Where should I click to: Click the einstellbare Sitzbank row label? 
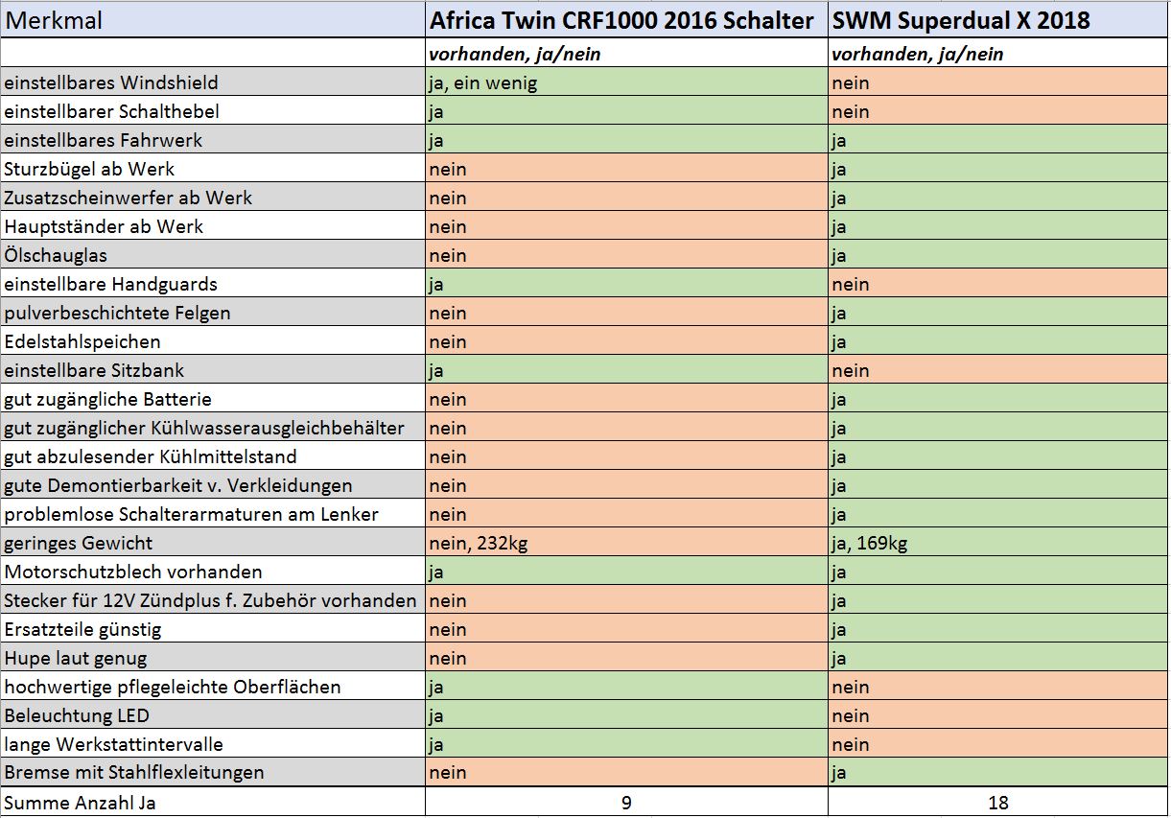tap(212, 370)
